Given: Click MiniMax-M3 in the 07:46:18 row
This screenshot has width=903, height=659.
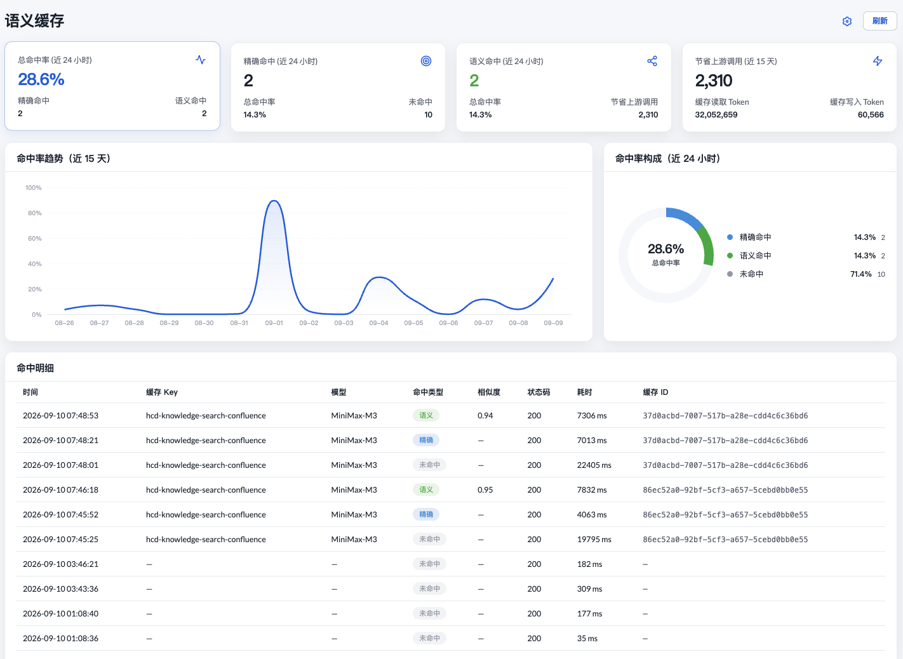Looking at the screenshot, I should point(354,490).
